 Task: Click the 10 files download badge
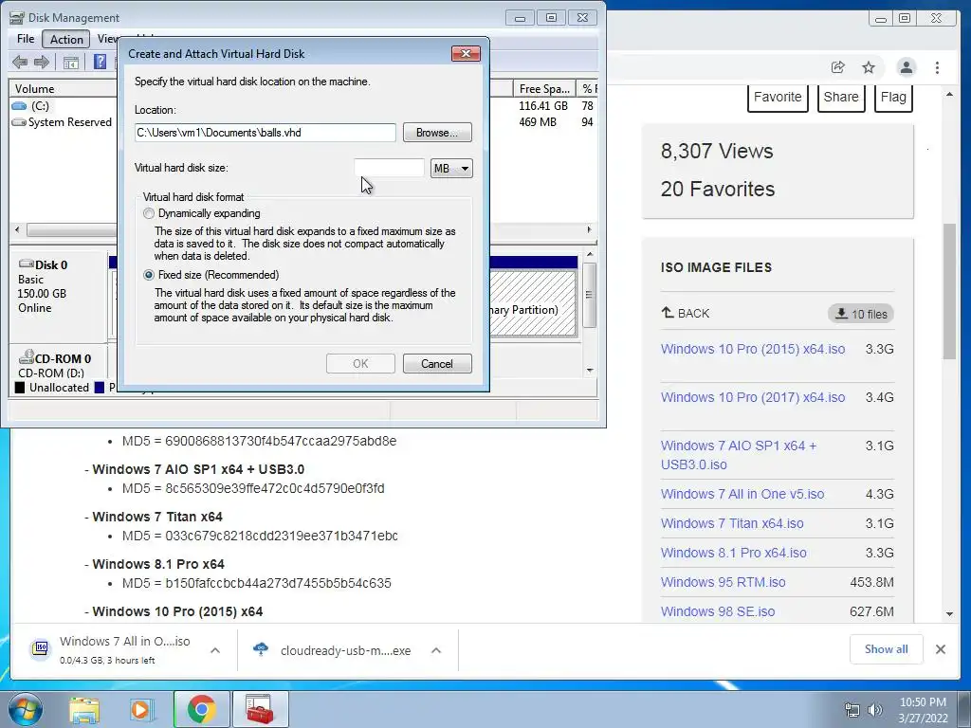click(x=861, y=314)
